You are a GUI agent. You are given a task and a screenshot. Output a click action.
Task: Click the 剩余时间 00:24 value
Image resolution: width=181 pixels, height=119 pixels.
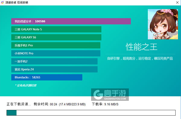54,104
